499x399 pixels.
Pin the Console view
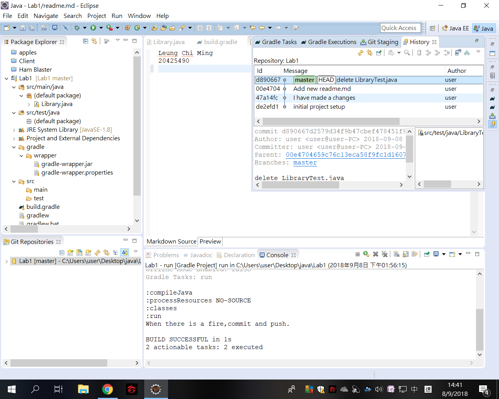click(x=426, y=254)
